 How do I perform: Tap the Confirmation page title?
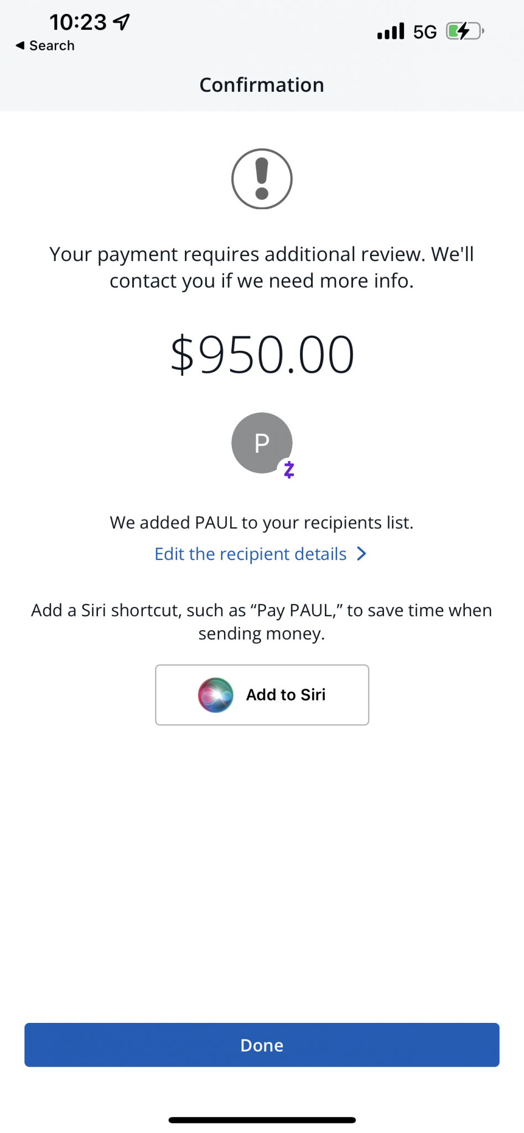point(262,85)
